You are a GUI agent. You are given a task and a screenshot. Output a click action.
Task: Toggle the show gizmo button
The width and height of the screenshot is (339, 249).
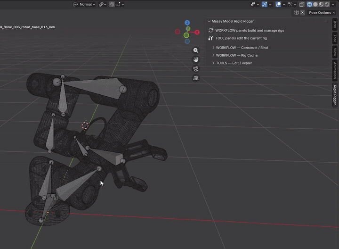point(265,4)
